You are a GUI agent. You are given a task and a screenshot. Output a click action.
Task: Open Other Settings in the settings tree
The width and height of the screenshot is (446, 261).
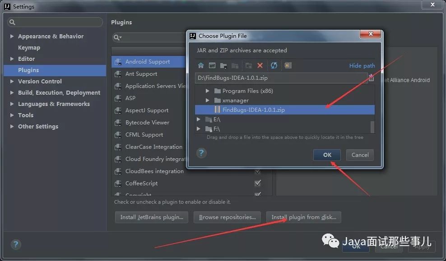pyautogui.click(x=38, y=126)
